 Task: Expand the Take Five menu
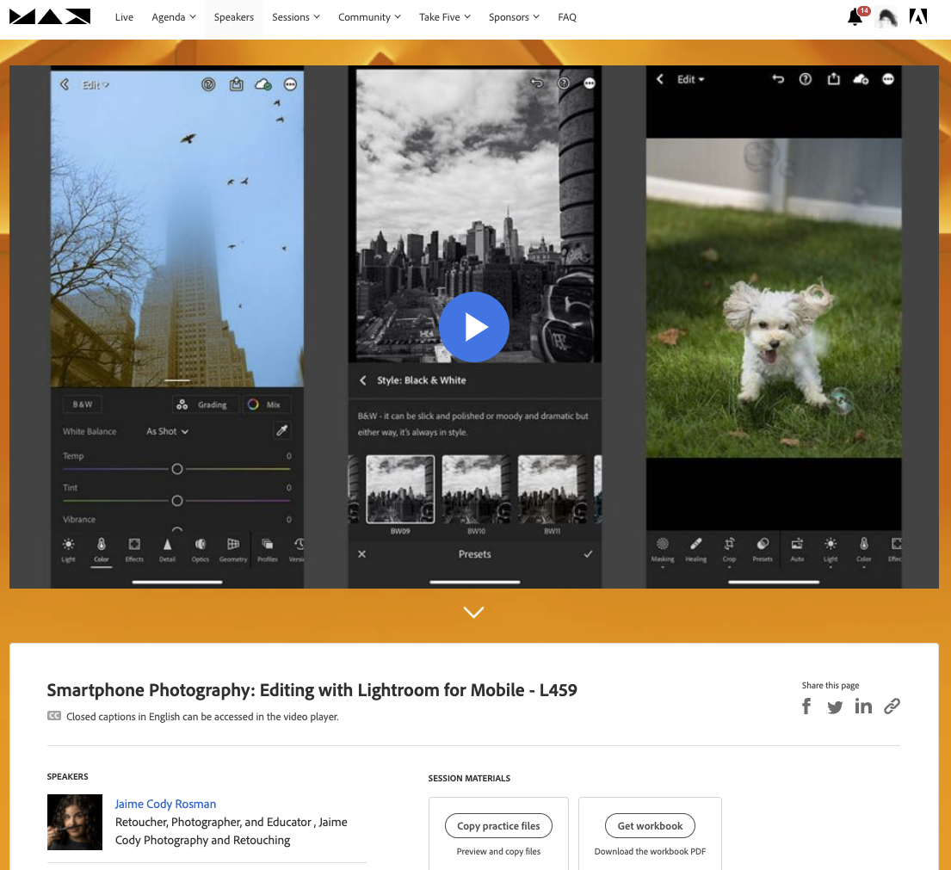445,17
